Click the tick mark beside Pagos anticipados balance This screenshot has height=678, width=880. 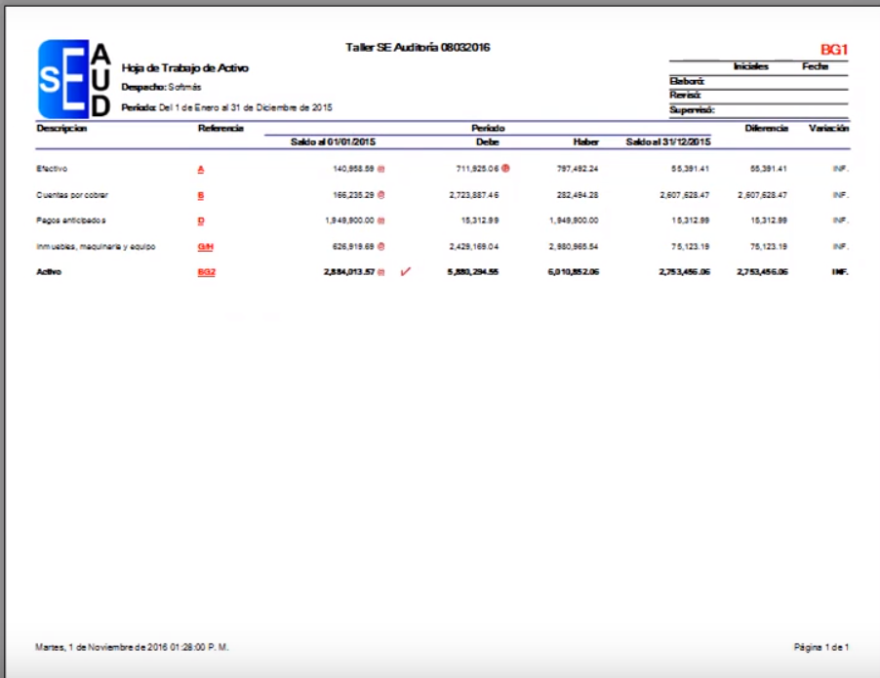tap(381, 221)
